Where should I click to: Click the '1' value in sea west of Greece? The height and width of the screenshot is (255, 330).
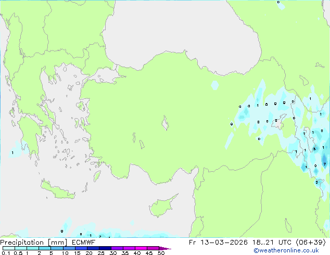(x=12, y=152)
